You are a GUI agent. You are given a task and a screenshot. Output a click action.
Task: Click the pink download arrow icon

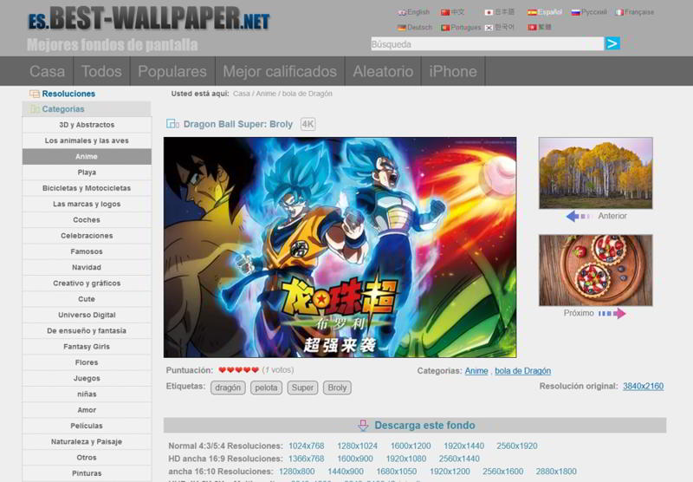tap(363, 426)
